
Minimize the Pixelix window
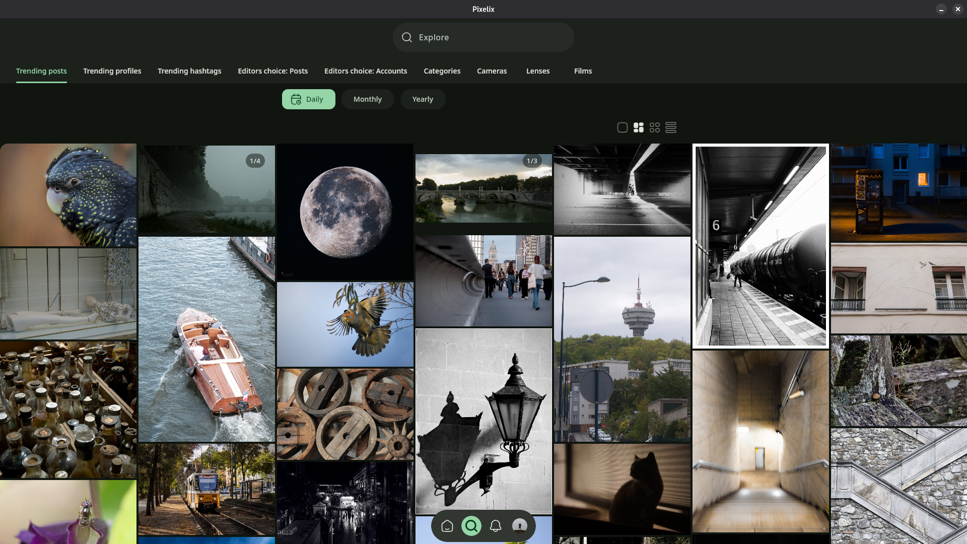click(x=941, y=9)
